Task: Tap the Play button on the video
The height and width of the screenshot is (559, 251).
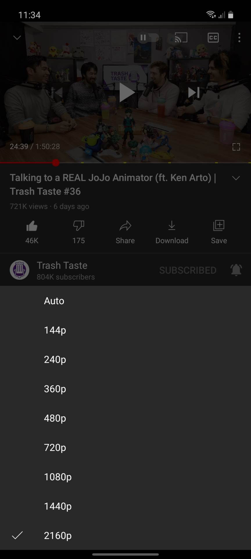Action: (x=127, y=93)
